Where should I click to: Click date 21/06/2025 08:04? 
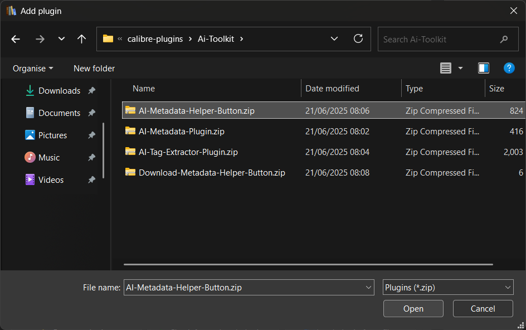[x=337, y=152]
